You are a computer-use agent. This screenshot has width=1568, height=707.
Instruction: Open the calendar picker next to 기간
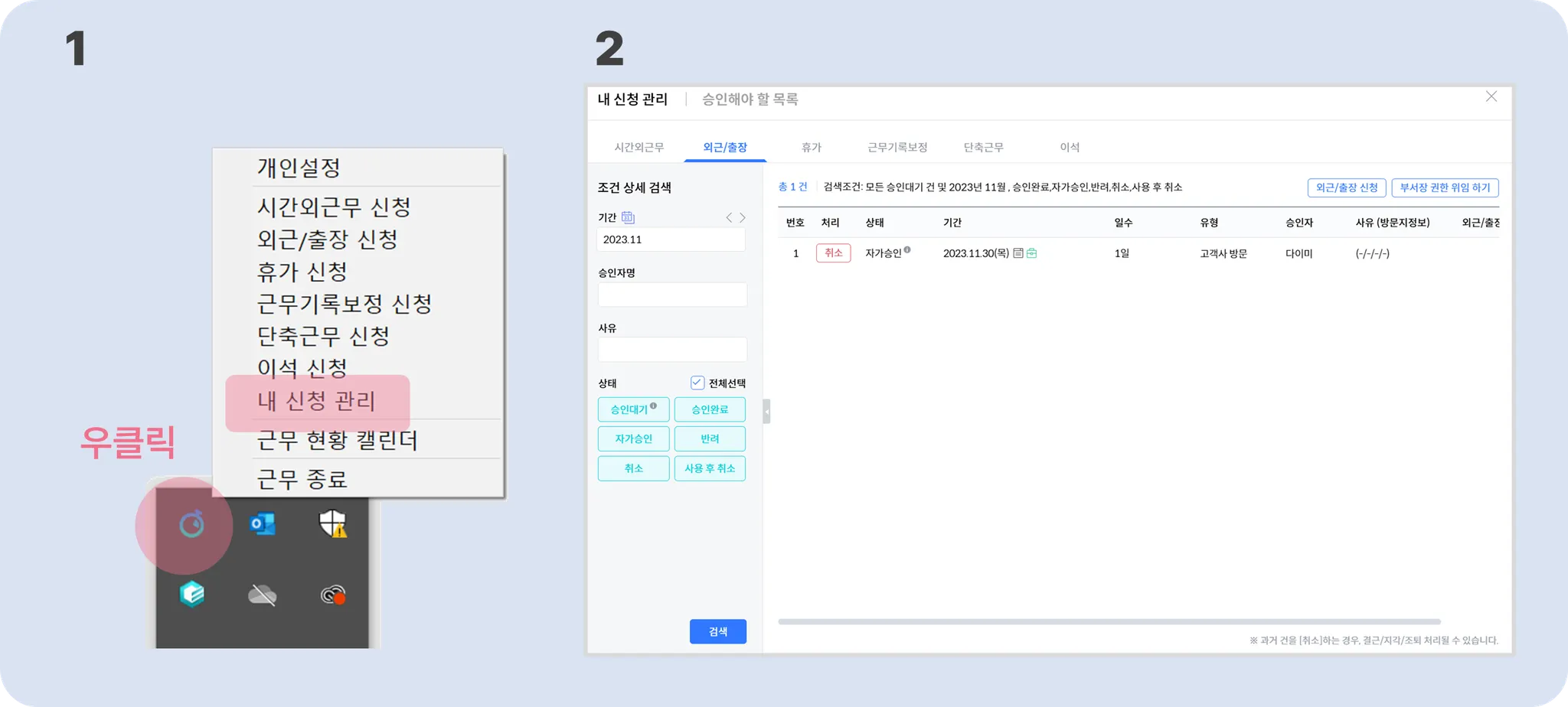tap(628, 217)
